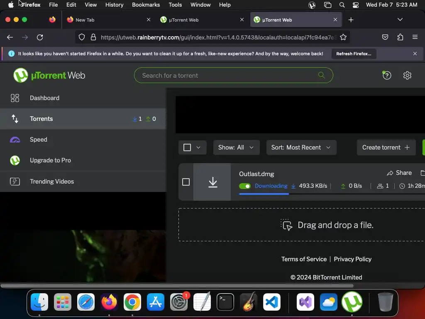Viewport: 425px width, 319px height.
Task: Click the 493.3 KB/s download speed
Action: coord(313,186)
